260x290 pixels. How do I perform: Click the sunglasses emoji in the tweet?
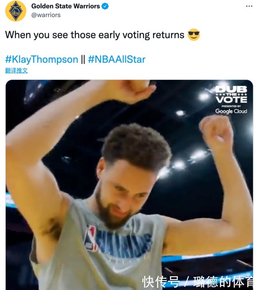tap(193, 34)
